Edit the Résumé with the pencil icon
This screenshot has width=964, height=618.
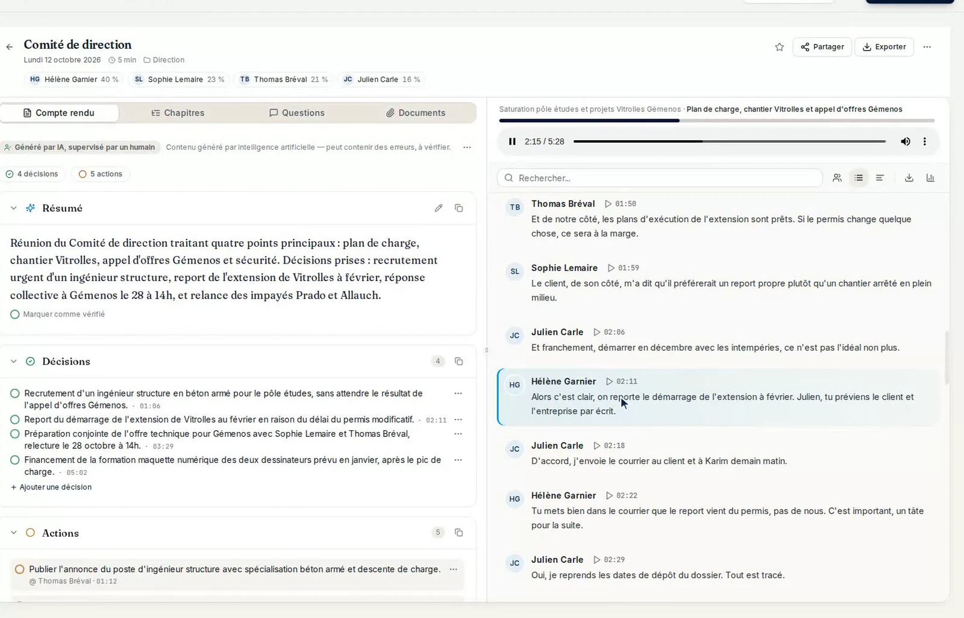(x=438, y=208)
